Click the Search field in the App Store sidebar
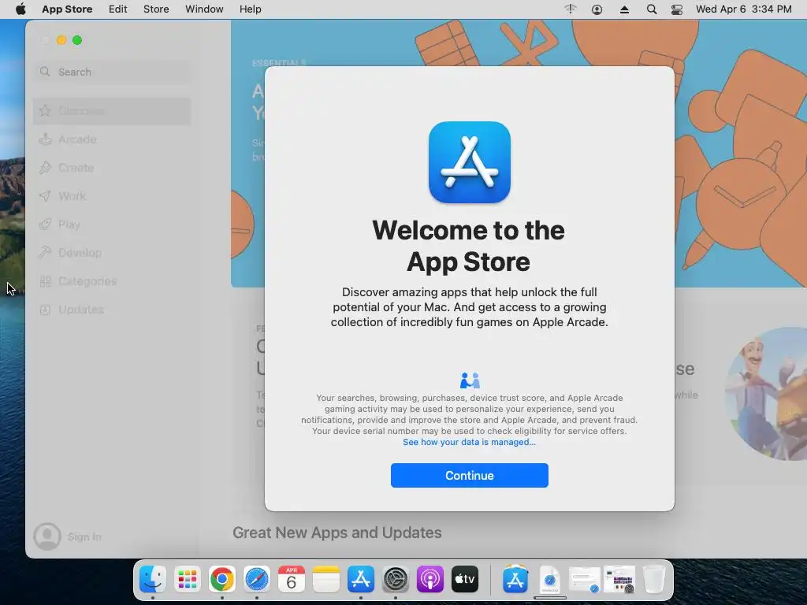The image size is (807, 605). click(x=112, y=72)
